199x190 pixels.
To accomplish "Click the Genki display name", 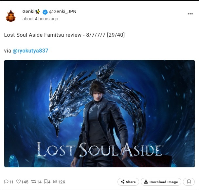I will point(28,11).
